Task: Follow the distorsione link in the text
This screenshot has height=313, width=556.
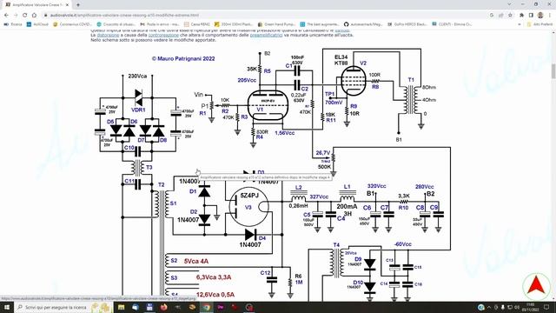Action: point(108,35)
